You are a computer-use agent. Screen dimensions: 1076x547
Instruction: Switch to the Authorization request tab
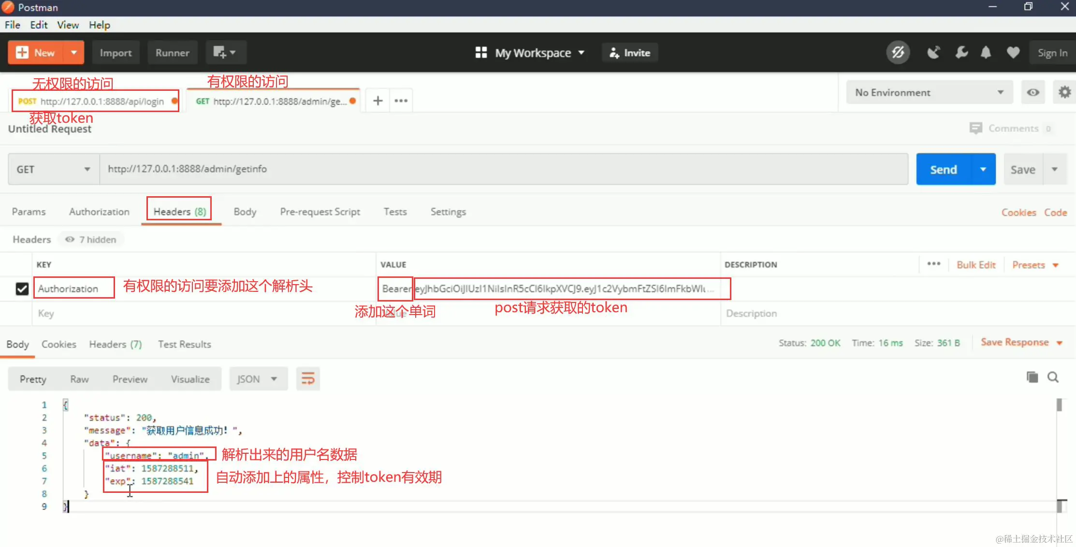coord(99,212)
